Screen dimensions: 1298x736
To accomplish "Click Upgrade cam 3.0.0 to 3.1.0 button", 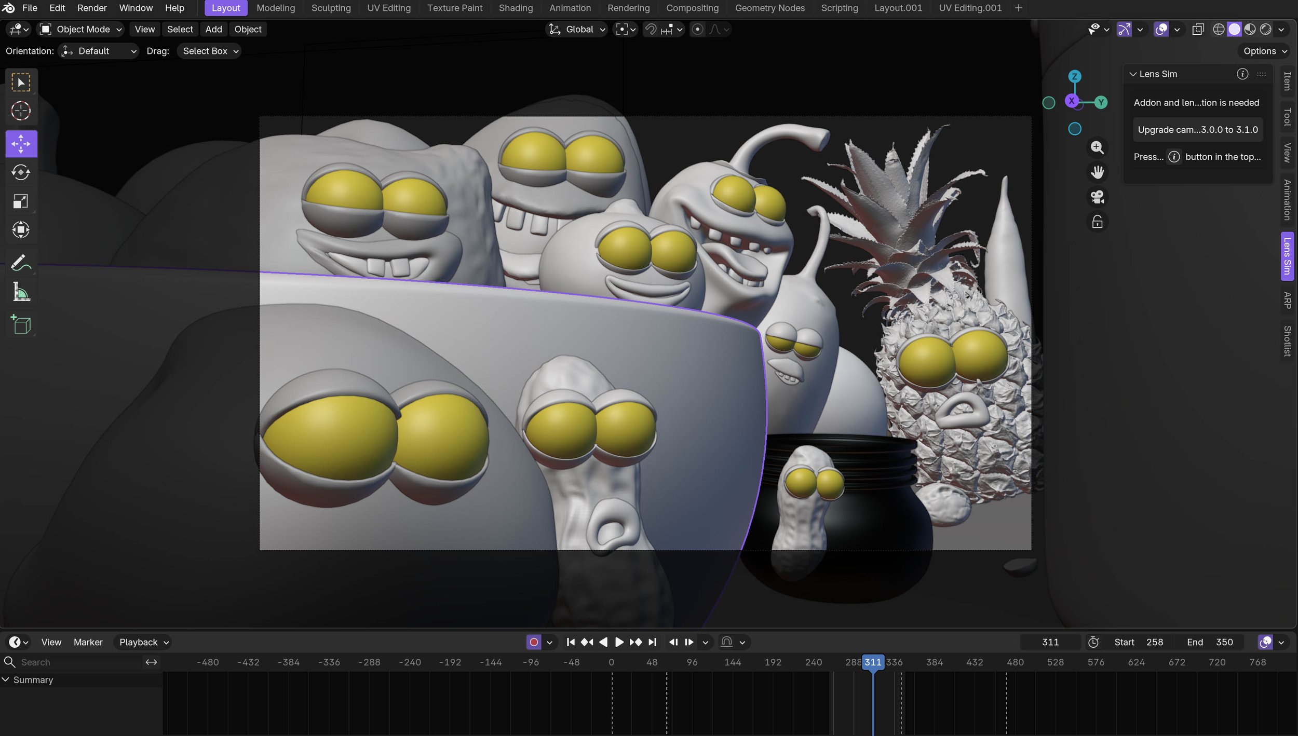I will pos(1197,130).
